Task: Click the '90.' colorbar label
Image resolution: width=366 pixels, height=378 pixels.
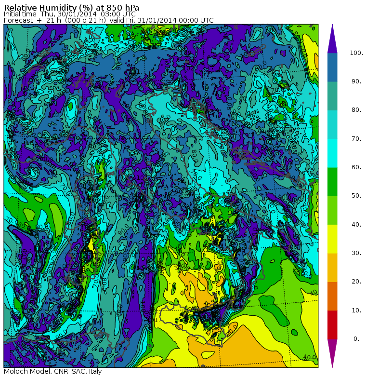Action: click(x=356, y=81)
